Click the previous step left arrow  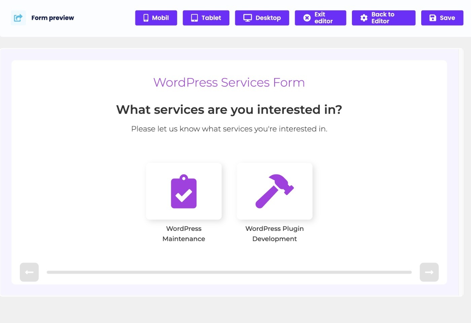[29, 272]
